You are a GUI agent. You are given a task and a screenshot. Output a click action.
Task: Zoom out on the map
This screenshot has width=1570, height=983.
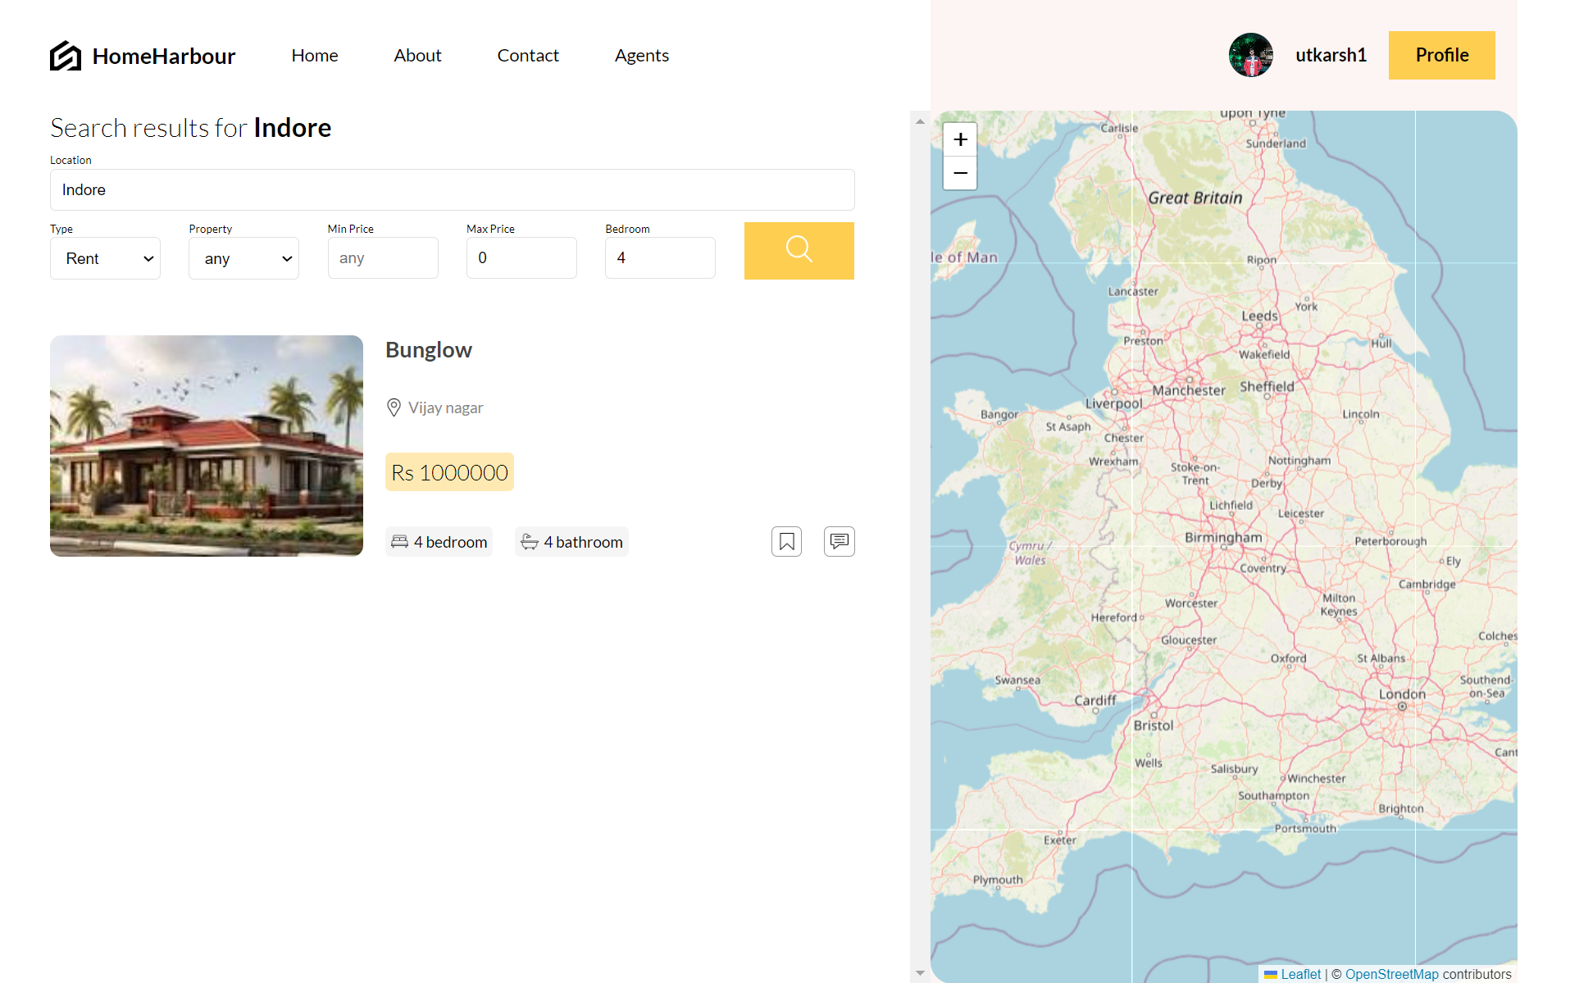click(x=960, y=173)
